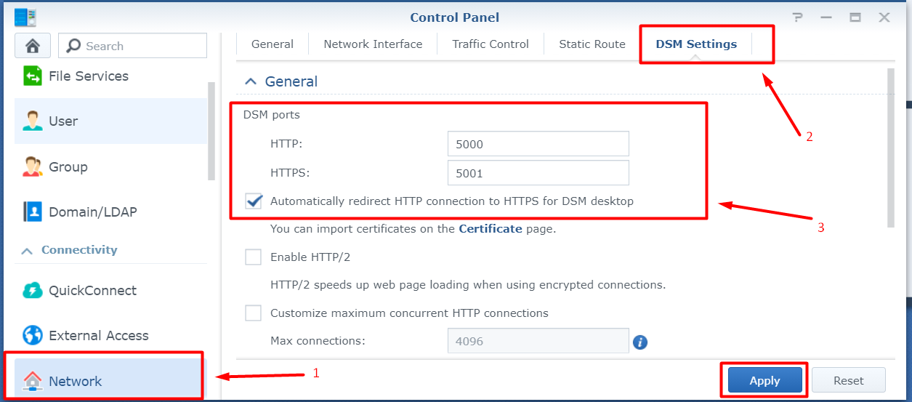
Task: Select External Access in the sidebar
Action: [x=110, y=335]
